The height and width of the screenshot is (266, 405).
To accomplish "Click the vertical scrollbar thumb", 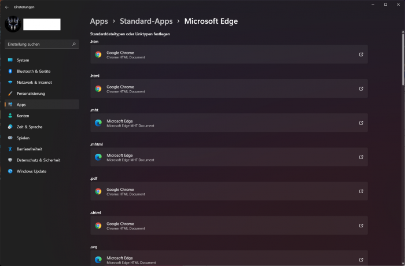I will (x=403, y=59).
